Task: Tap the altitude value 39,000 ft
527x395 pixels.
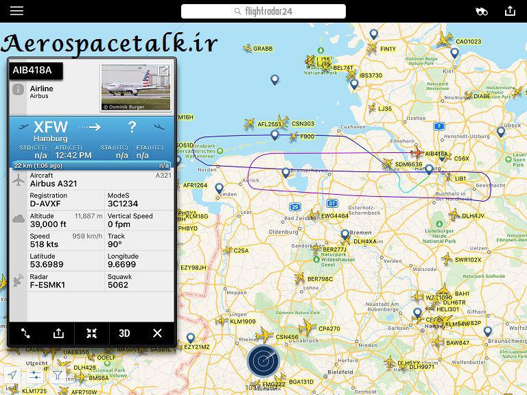Action: tap(48, 224)
